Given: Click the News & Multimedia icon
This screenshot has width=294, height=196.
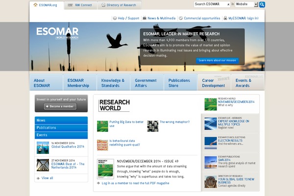Looking at the screenshot, I should [145, 18].
